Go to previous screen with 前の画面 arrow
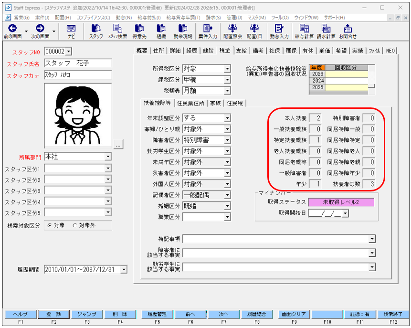This screenshot has width=411, height=328. pyautogui.click(x=12, y=31)
